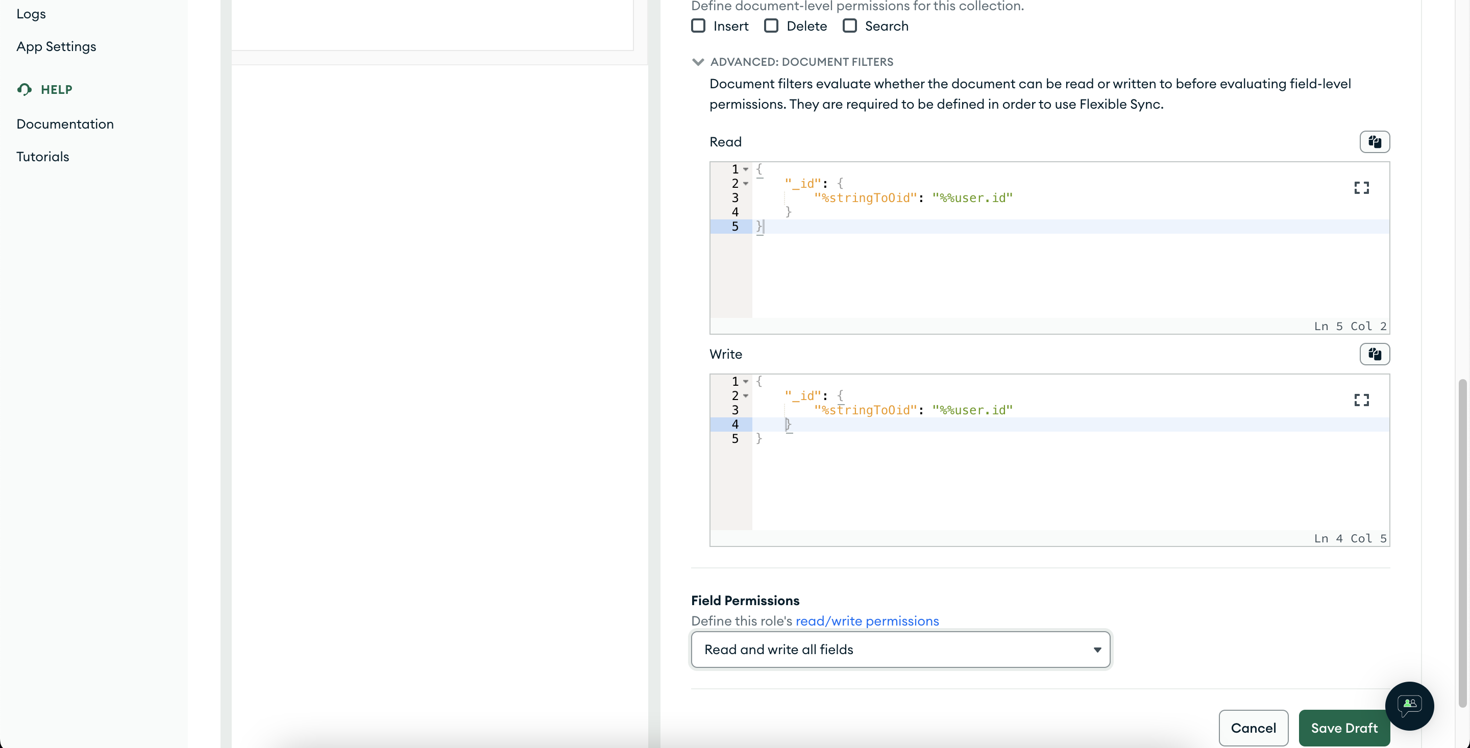Click "%stringToOid" key in Read editor
The image size is (1470, 748).
(x=865, y=197)
